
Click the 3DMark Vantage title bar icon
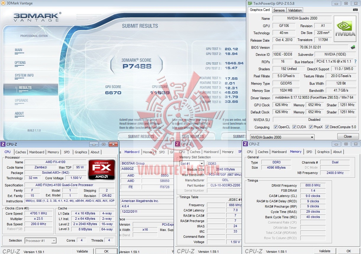(3, 3)
